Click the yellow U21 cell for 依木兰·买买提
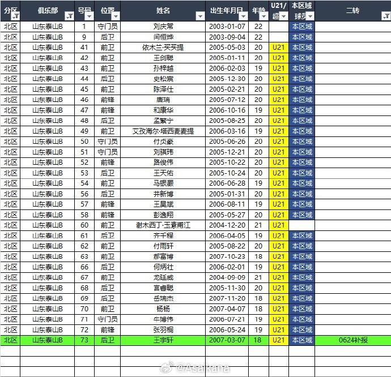This screenshot has width=391, height=377. 278,47
